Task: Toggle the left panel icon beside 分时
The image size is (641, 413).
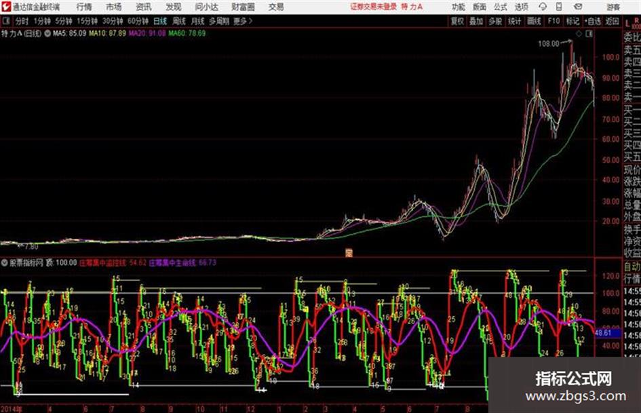Action: click(x=6, y=21)
